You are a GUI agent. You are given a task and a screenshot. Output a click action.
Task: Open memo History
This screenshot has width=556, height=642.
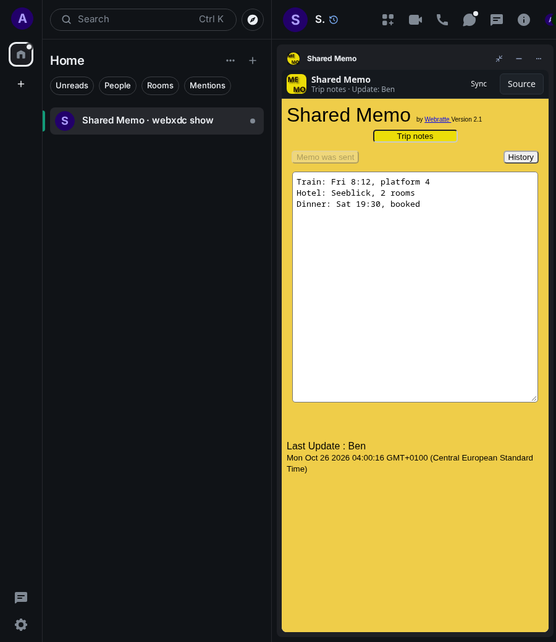pyautogui.click(x=521, y=157)
